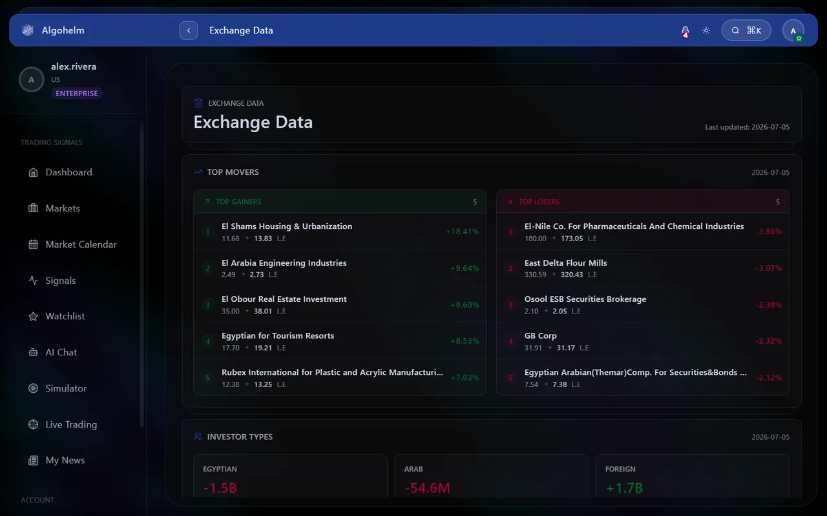The width and height of the screenshot is (827, 516).
Task: Click rank 1 badge in Top Gainers
Action: coord(207,232)
